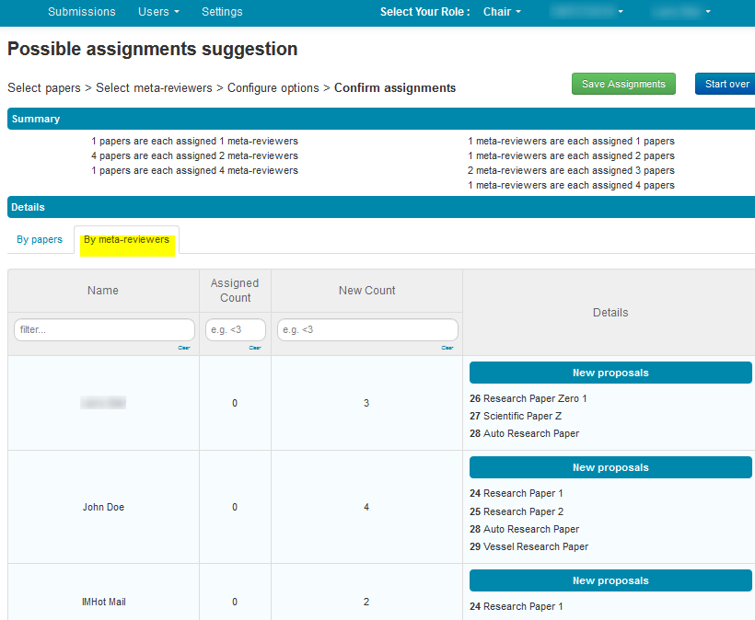Click the Select meta-reviewers breadcrumb step
The image size is (755, 620).
click(154, 88)
